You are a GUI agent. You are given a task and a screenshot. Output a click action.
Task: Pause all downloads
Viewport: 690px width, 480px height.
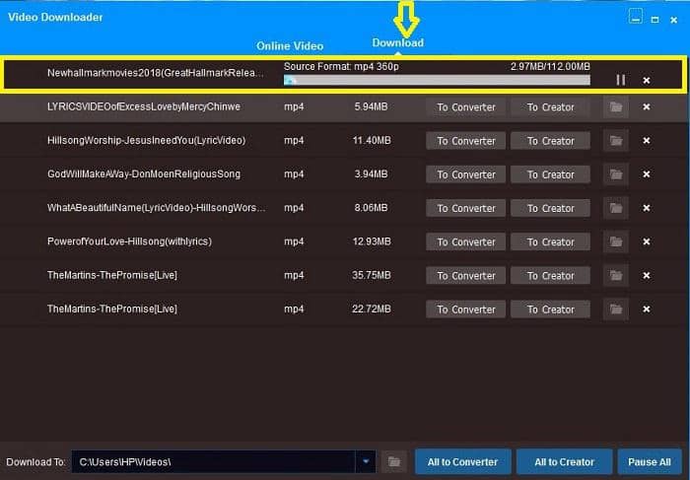click(x=650, y=462)
